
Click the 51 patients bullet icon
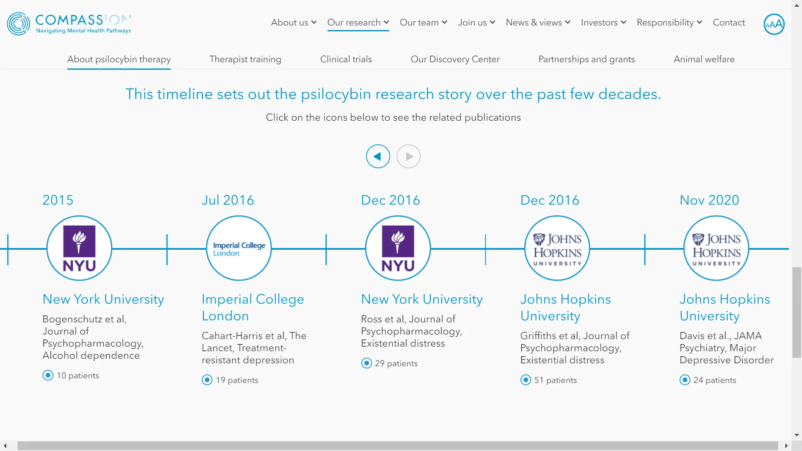526,380
